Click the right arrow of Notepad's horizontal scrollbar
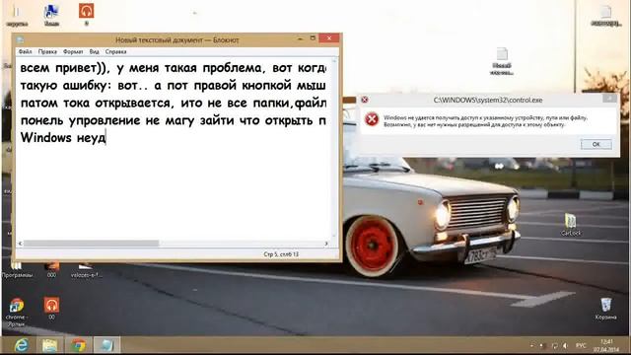Screen dimensions: 631x355 tap(326, 244)
